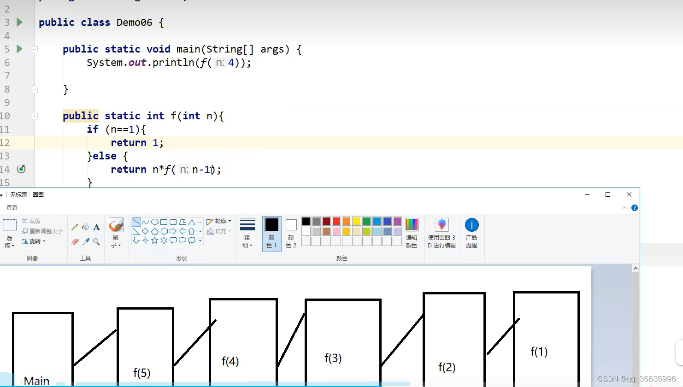Click the 'return 1;' code line
Viewport: 683px width, 387px height.
[137, 143]
